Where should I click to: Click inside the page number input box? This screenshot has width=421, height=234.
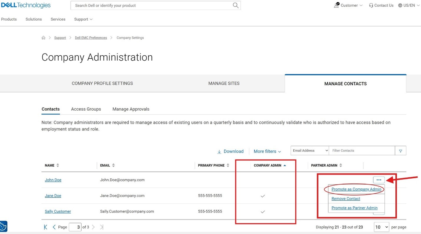75,227
